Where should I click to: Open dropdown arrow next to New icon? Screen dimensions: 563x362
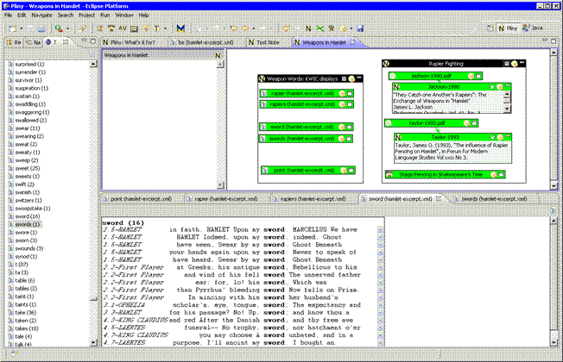[22, 28]
